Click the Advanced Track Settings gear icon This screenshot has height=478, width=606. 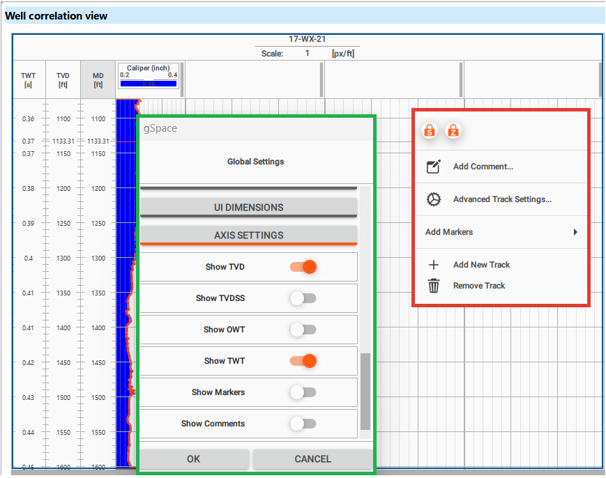tap(434, 199)
